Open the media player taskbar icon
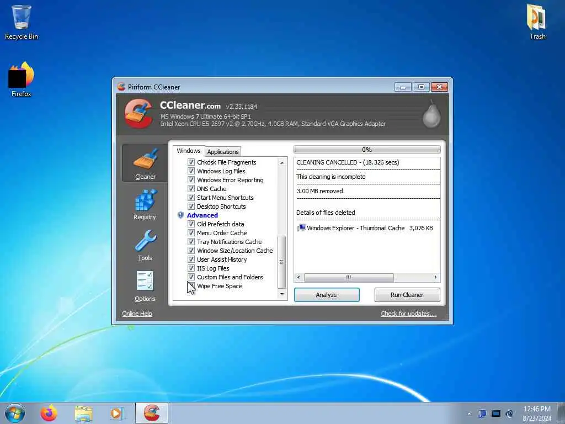Viewport: 565px width, 424px height. 116,414
